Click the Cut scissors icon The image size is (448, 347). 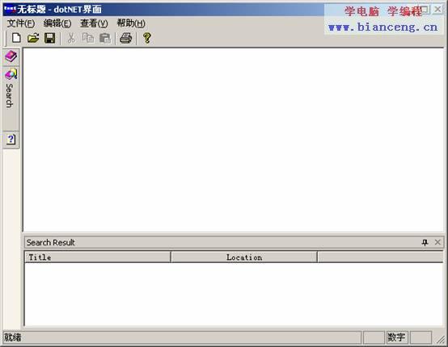pyautogui.click(x=71, y=38)
